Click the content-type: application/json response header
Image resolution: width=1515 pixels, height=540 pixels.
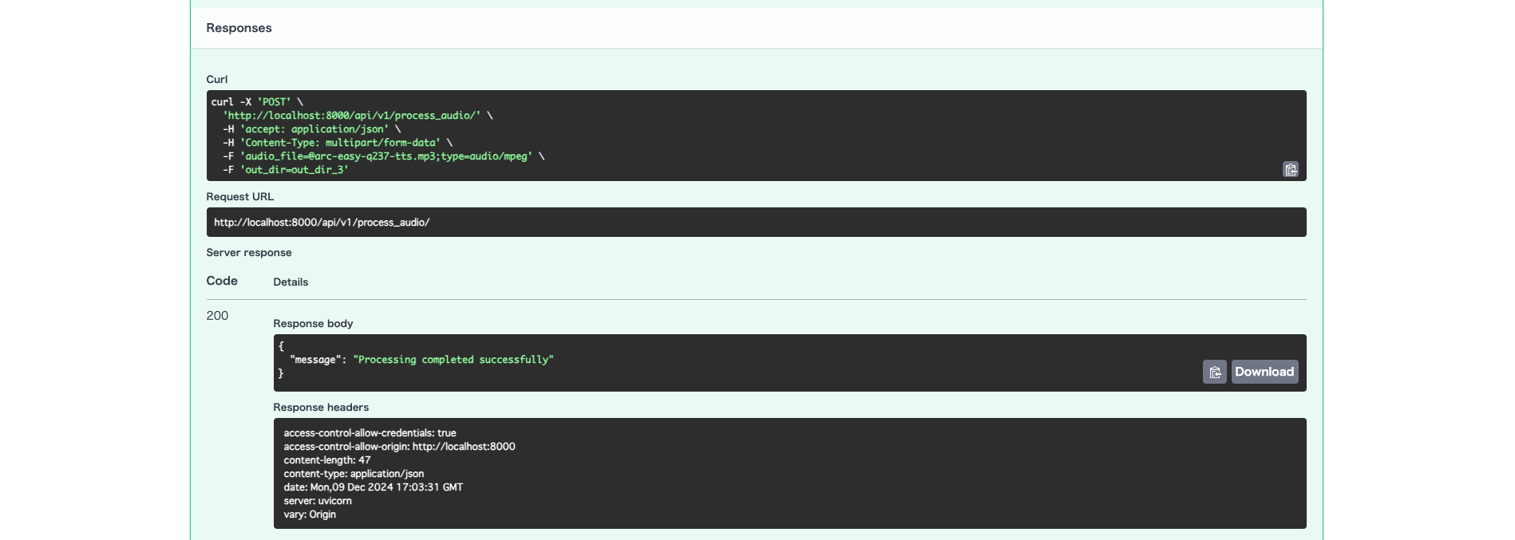click(354, 474)
